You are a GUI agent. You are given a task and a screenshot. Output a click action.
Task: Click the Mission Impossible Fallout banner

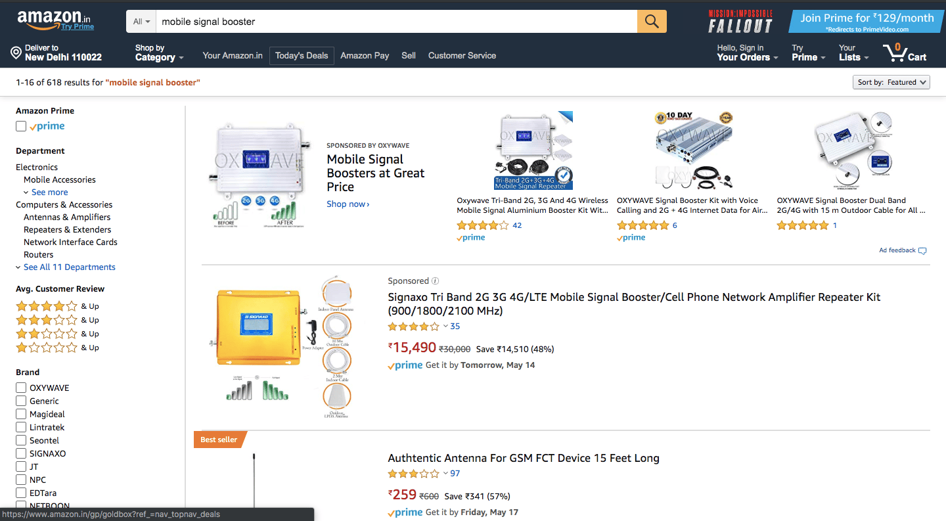point(740,21)
